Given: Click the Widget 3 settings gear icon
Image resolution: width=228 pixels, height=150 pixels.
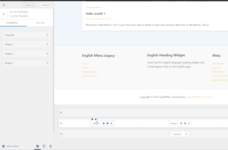Looking at the screenshot, I should pyautogui.click(x=104, y=123).
